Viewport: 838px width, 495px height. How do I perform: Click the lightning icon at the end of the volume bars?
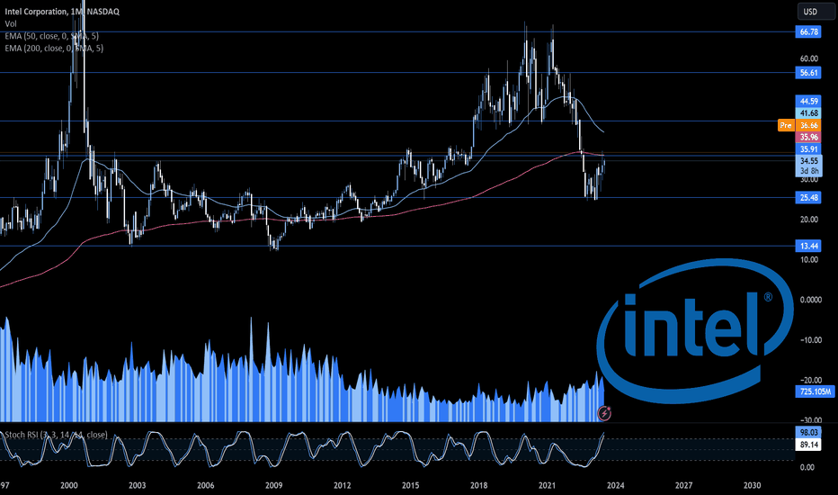604,412
